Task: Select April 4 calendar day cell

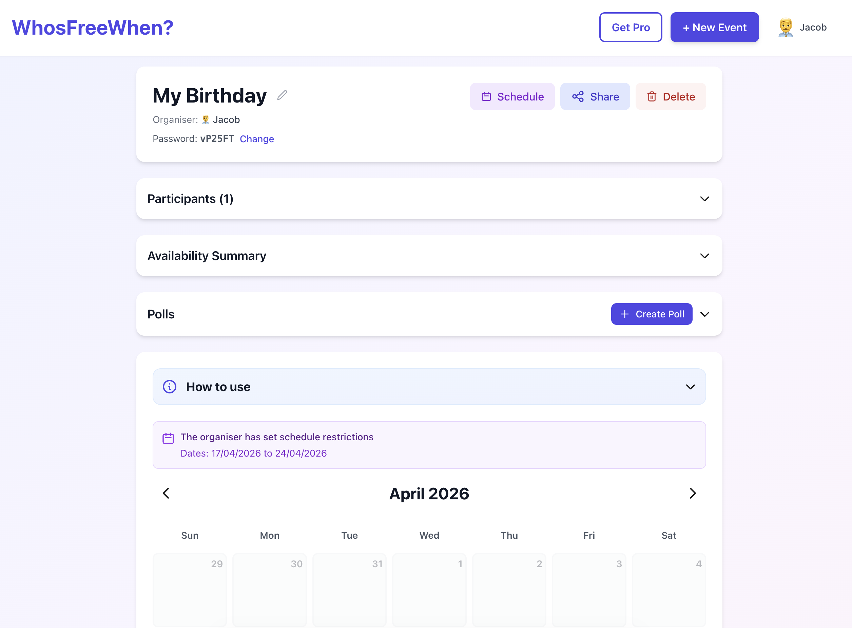Action: point(669,589)
